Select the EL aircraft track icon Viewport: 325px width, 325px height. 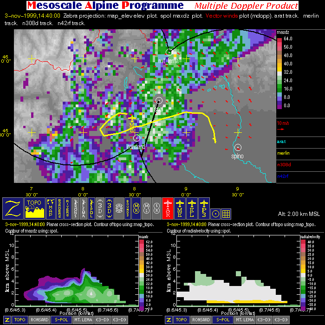192,208
